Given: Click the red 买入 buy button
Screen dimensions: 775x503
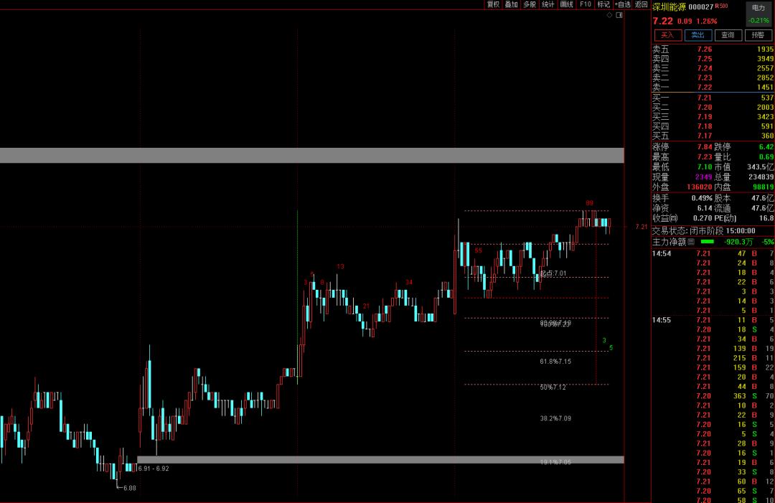Looking at the screenshot, I should [x=667, y=34].
